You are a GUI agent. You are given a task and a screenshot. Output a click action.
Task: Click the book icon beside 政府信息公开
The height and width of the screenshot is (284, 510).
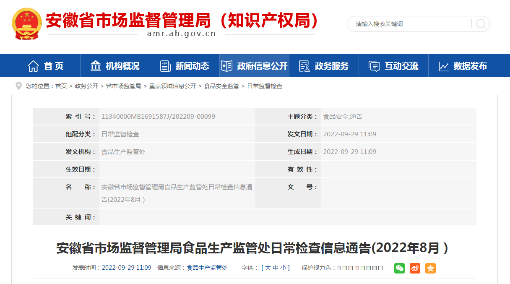click(x=226, y=66)
